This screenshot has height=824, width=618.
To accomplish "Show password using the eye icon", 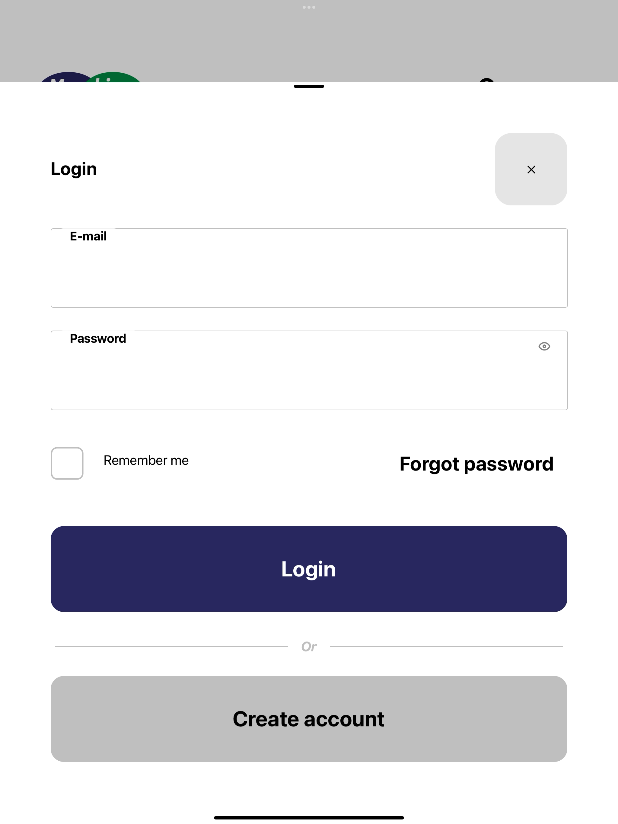I will click(x=544, y=347).
